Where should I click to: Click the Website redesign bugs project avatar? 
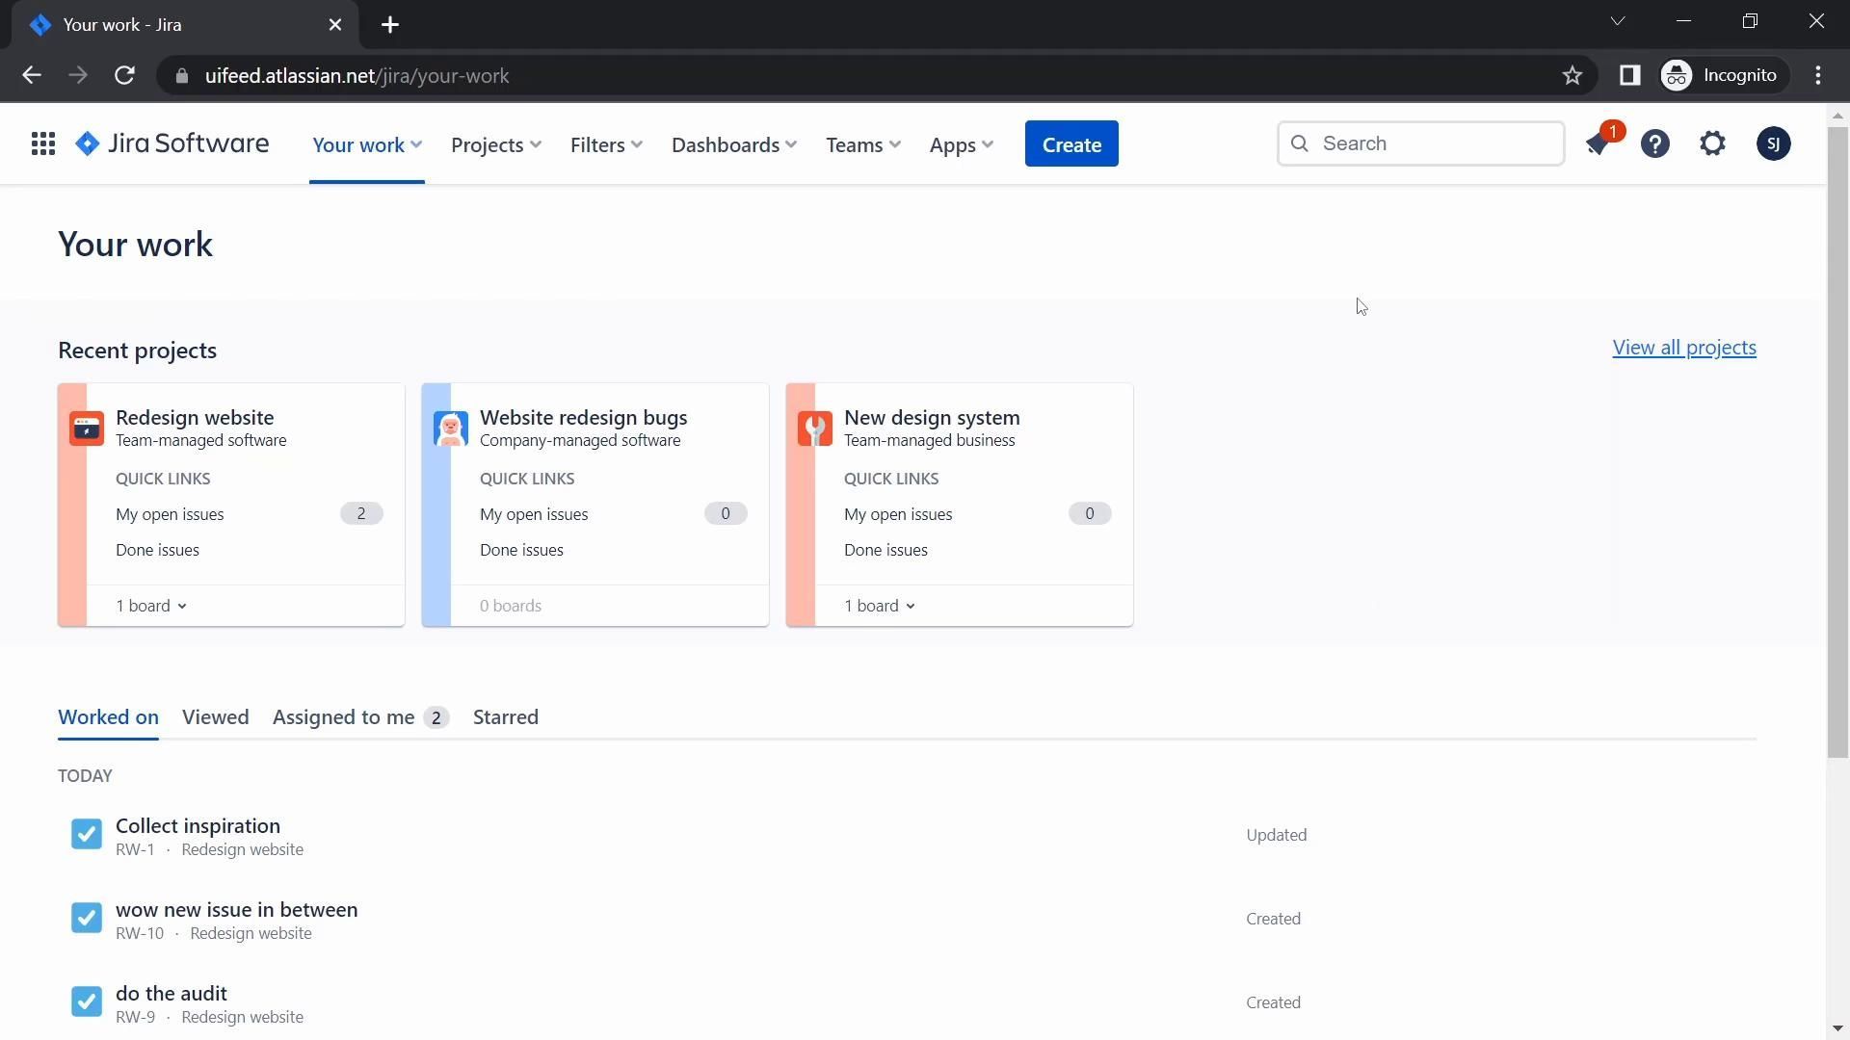pyautogui.click(x=450, y=429)
